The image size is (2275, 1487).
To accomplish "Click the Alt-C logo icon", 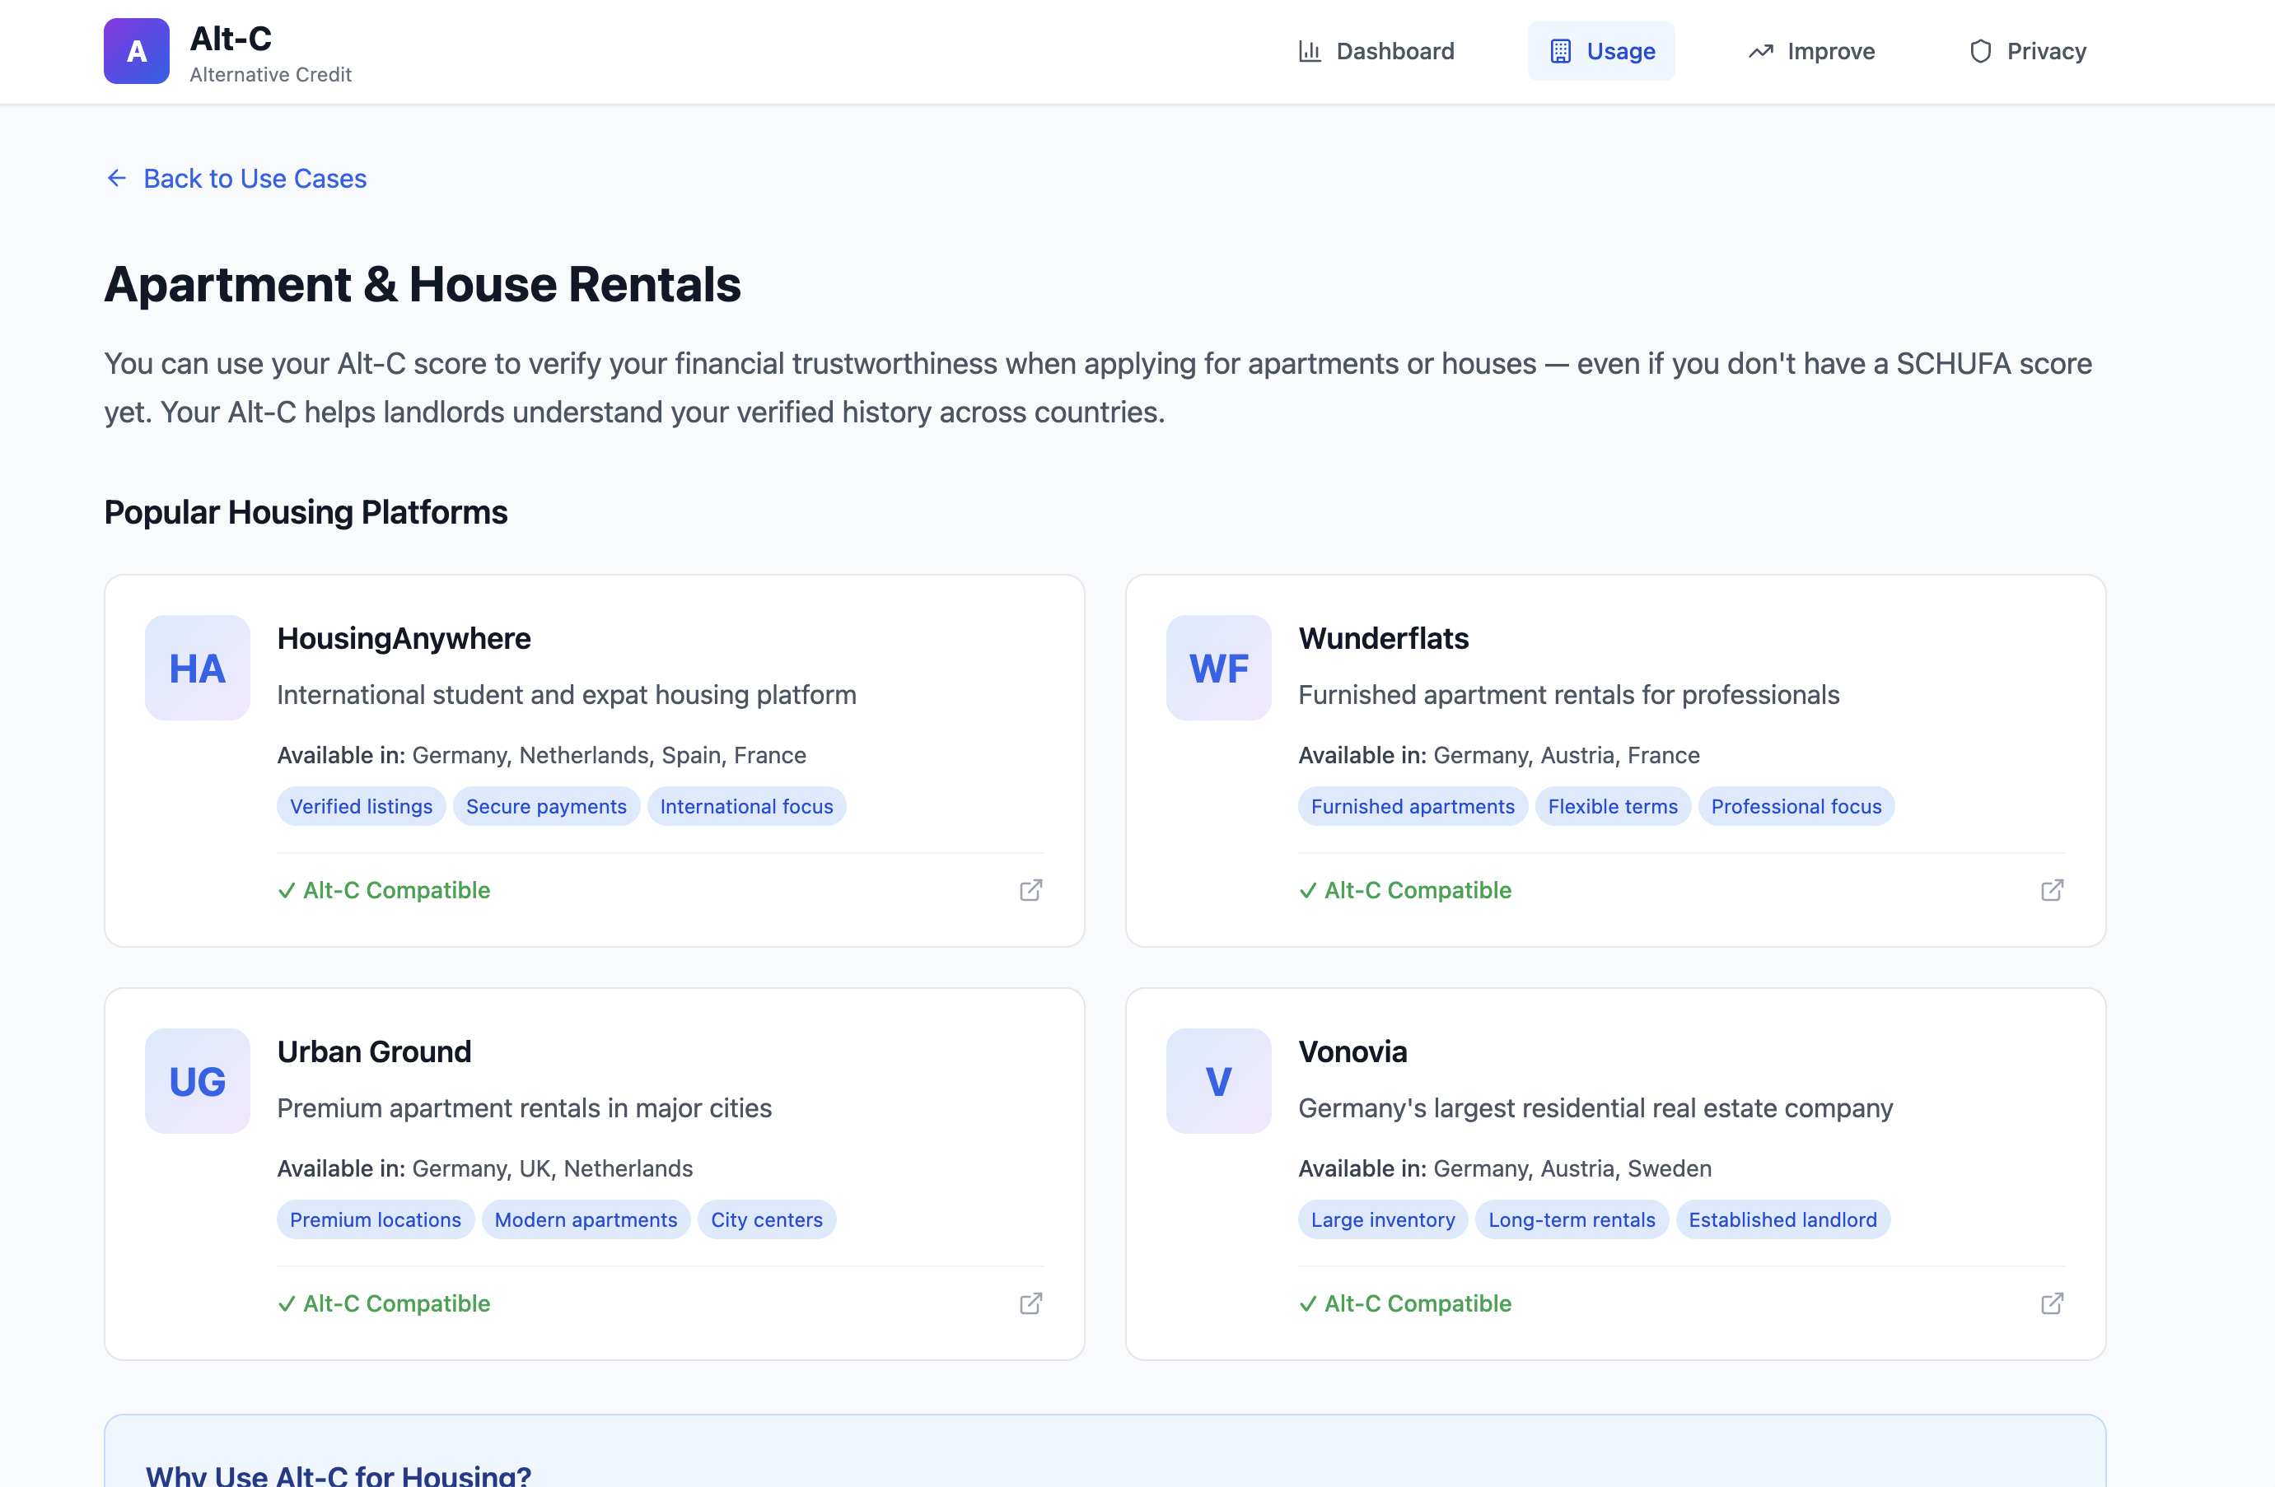I will (137, 51).
